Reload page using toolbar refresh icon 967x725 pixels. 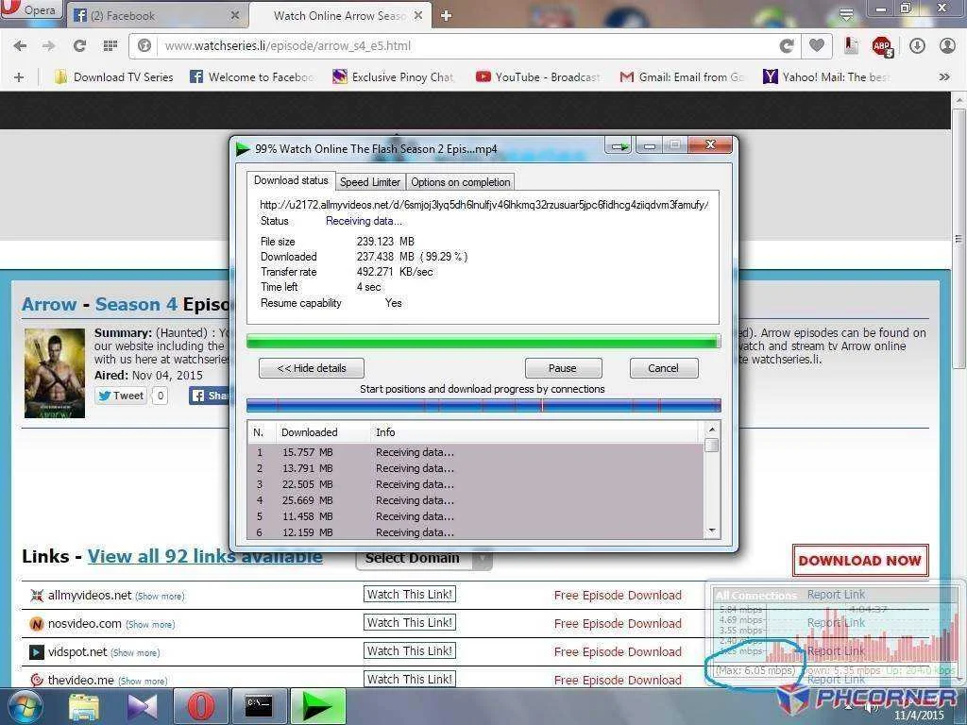[79, 45]
